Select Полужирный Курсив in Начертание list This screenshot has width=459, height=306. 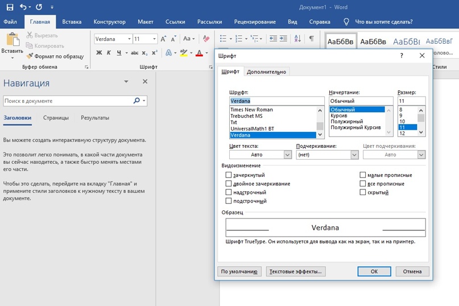point(355,127)
